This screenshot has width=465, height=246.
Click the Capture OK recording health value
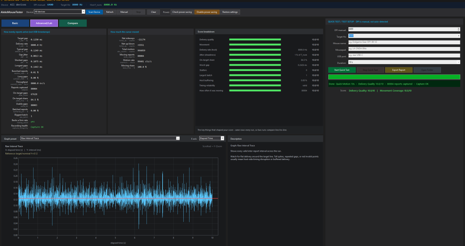pyautogui.click(x=37, y=127)
